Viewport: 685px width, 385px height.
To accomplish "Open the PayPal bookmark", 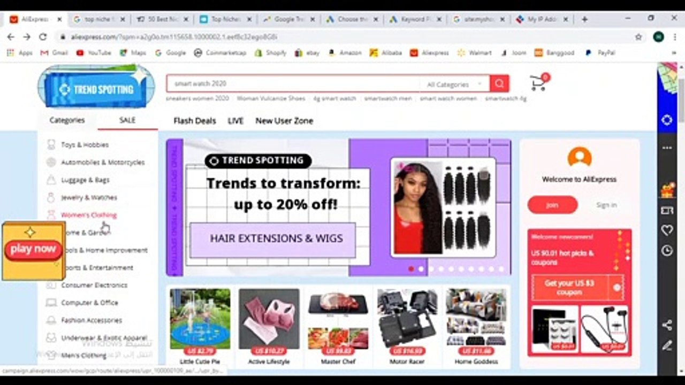I will click(600, 53).
